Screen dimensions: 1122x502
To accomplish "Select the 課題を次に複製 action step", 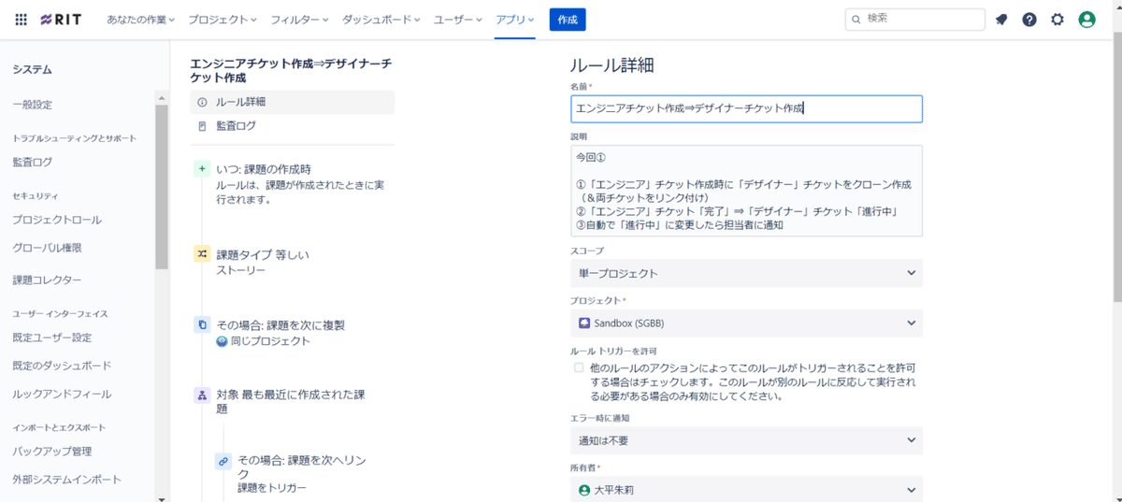I will coord(292,333).
